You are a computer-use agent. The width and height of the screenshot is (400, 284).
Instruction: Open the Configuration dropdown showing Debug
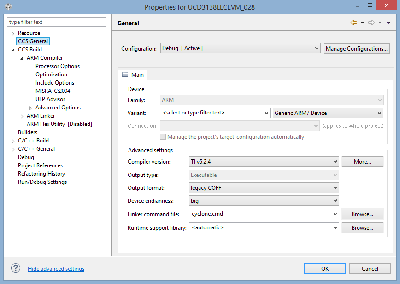click(x=240, y=48)
